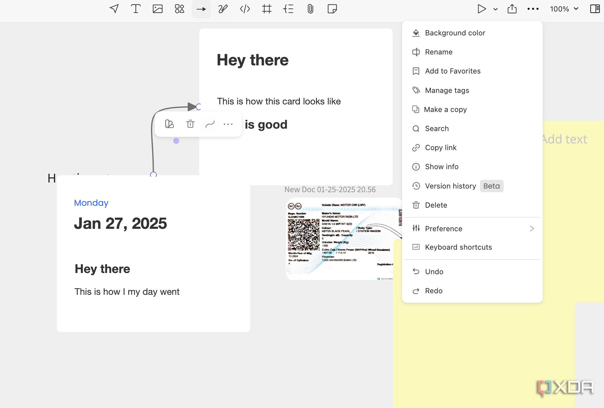Select the connector's arrowhead end handle
This screenshot has height=408, width=604.
click(x=198, y=107)
